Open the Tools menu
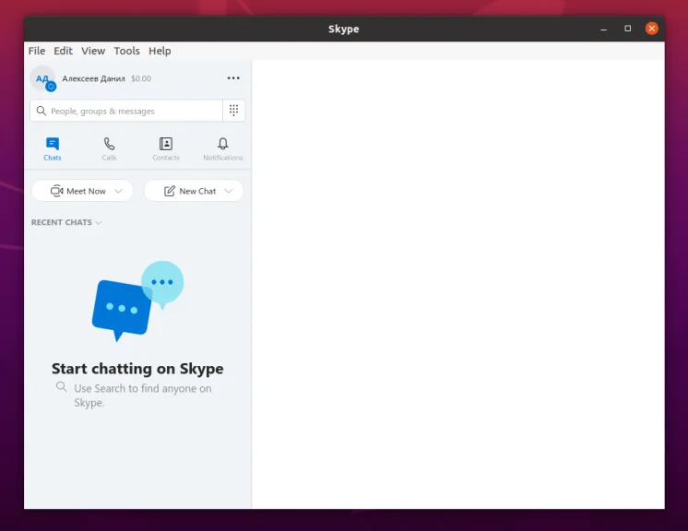This screenshot has width=688, height=531. [126, 51]
